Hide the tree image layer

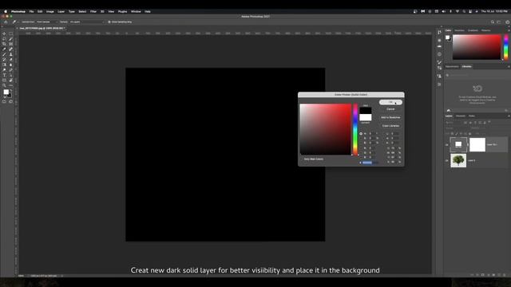[447, 160]
